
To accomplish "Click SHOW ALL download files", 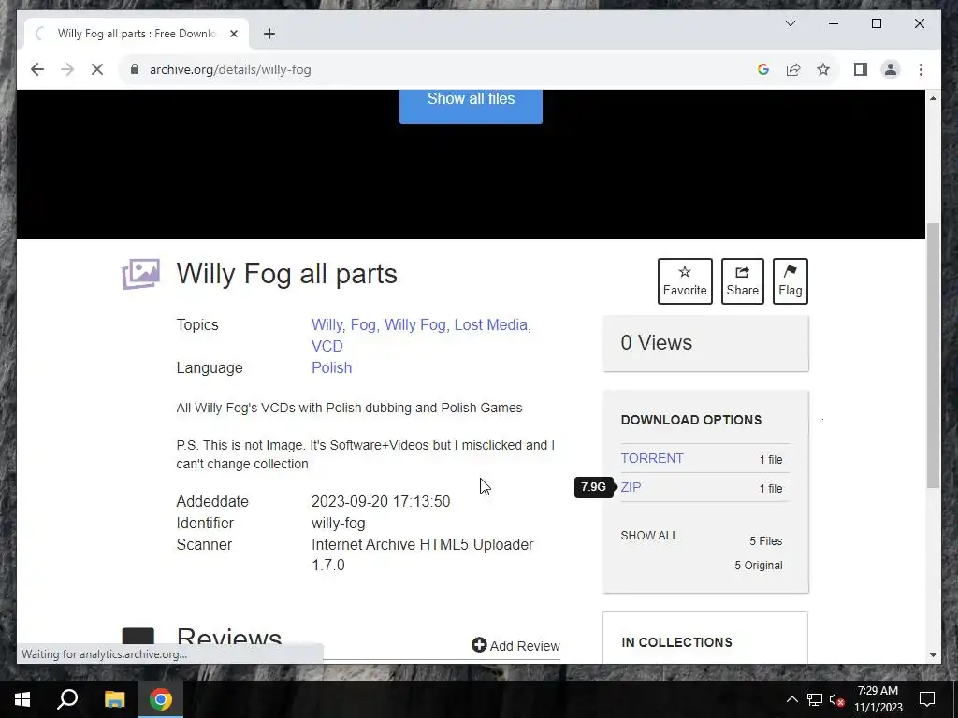I will [x=649, y=536].
